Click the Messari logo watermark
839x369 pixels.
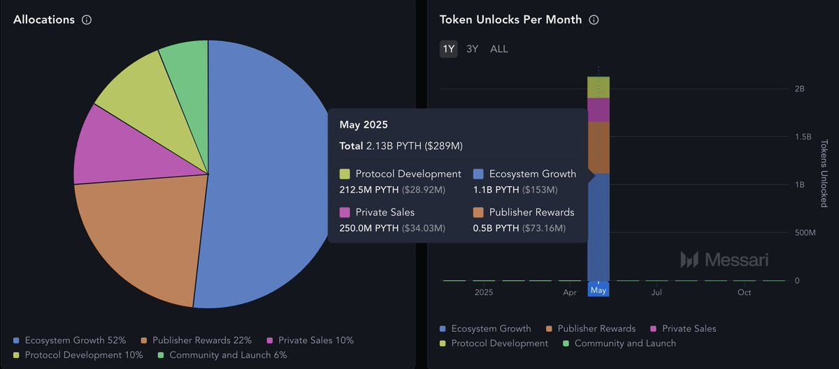pos(724,260)
